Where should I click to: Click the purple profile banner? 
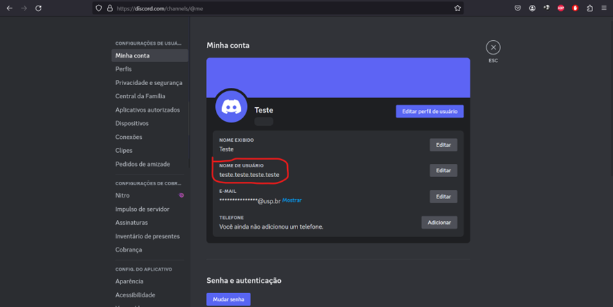point(338,77)
